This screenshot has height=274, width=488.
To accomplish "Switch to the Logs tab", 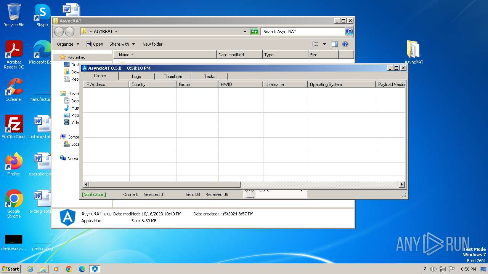I will click(x=136, y=76).
